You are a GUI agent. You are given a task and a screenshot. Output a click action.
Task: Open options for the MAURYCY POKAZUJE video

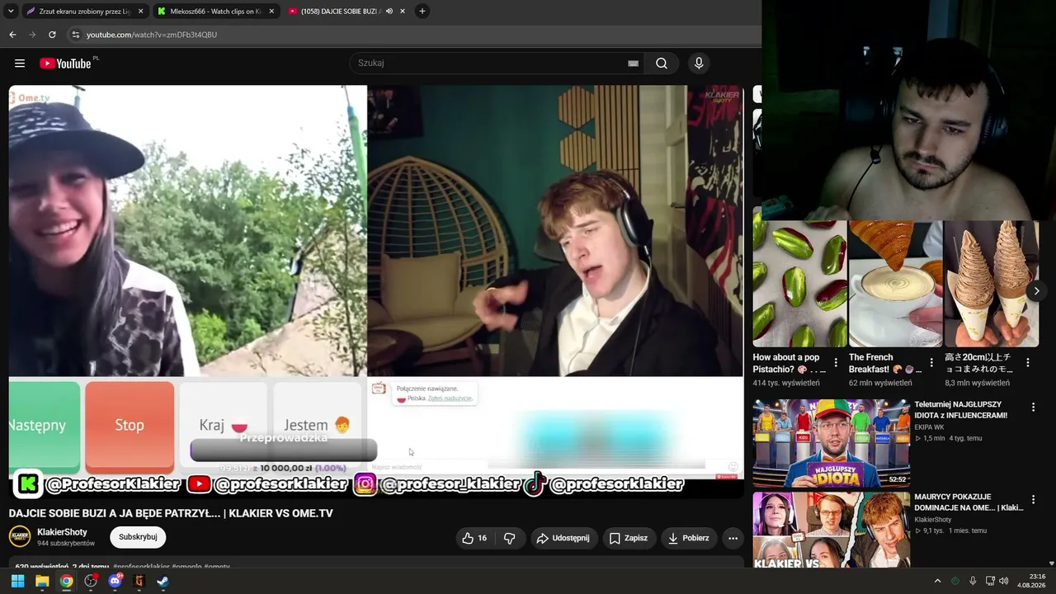[1033, 499]
